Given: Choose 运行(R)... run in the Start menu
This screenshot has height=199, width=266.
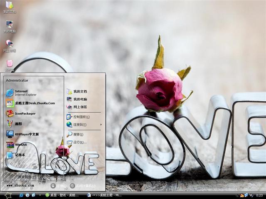Looking at the screenshot, I should (x=79, y=142).
